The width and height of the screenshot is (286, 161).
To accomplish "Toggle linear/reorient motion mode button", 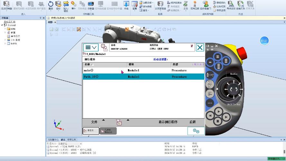I will coord(210,84).
